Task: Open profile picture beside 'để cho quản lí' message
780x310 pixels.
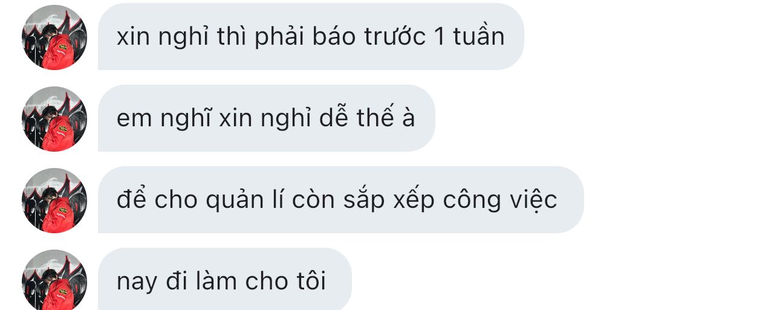Action: [54, 200]
